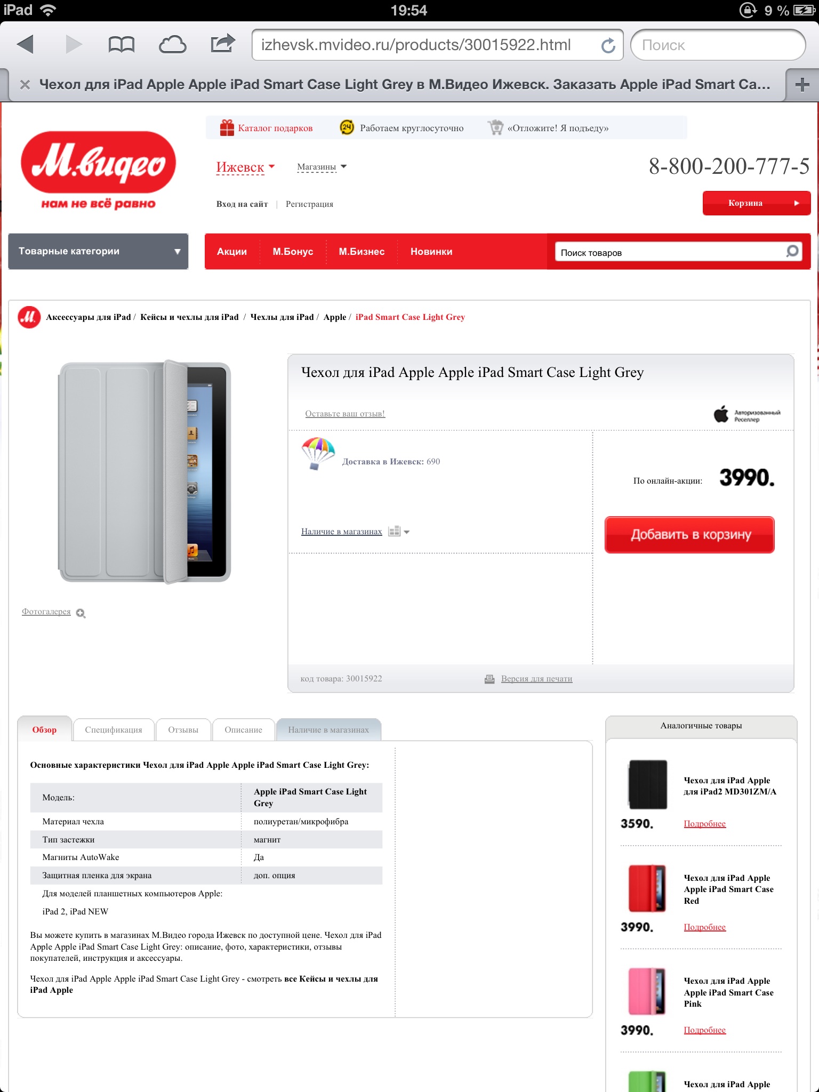This screenshot has width=819, height=1092.
Task: Switch to the Спецификация tab
Action: 114,729
